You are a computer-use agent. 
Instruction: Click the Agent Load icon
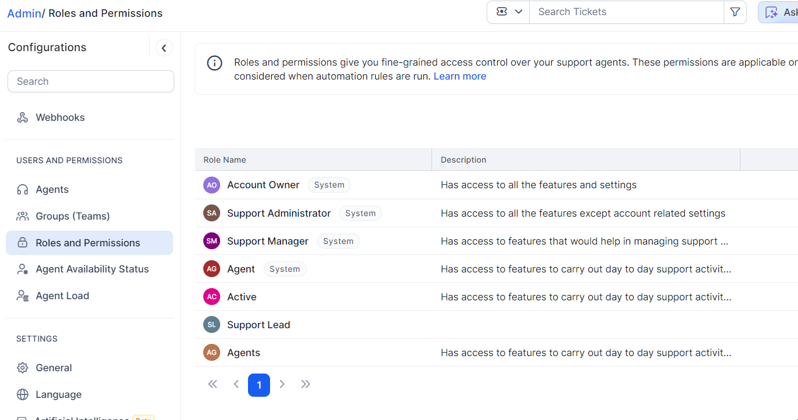point(23,296)
